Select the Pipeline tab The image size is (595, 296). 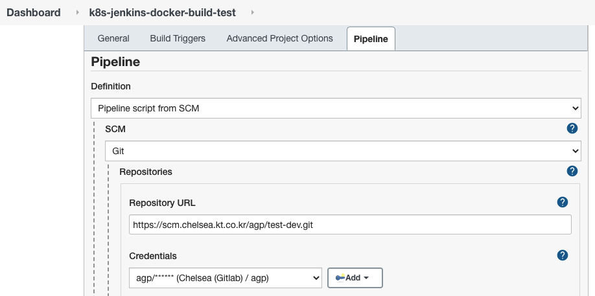[371, 39]
